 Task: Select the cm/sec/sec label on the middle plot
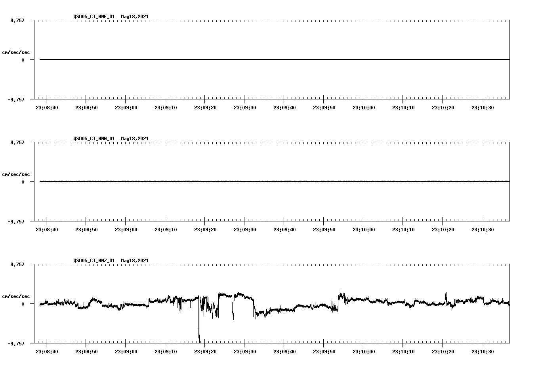16,174
